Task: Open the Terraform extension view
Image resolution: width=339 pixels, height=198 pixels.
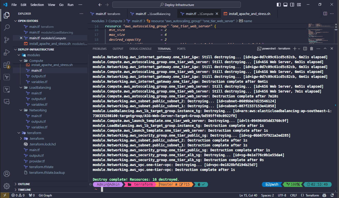Action: click(x=7, y=77)
